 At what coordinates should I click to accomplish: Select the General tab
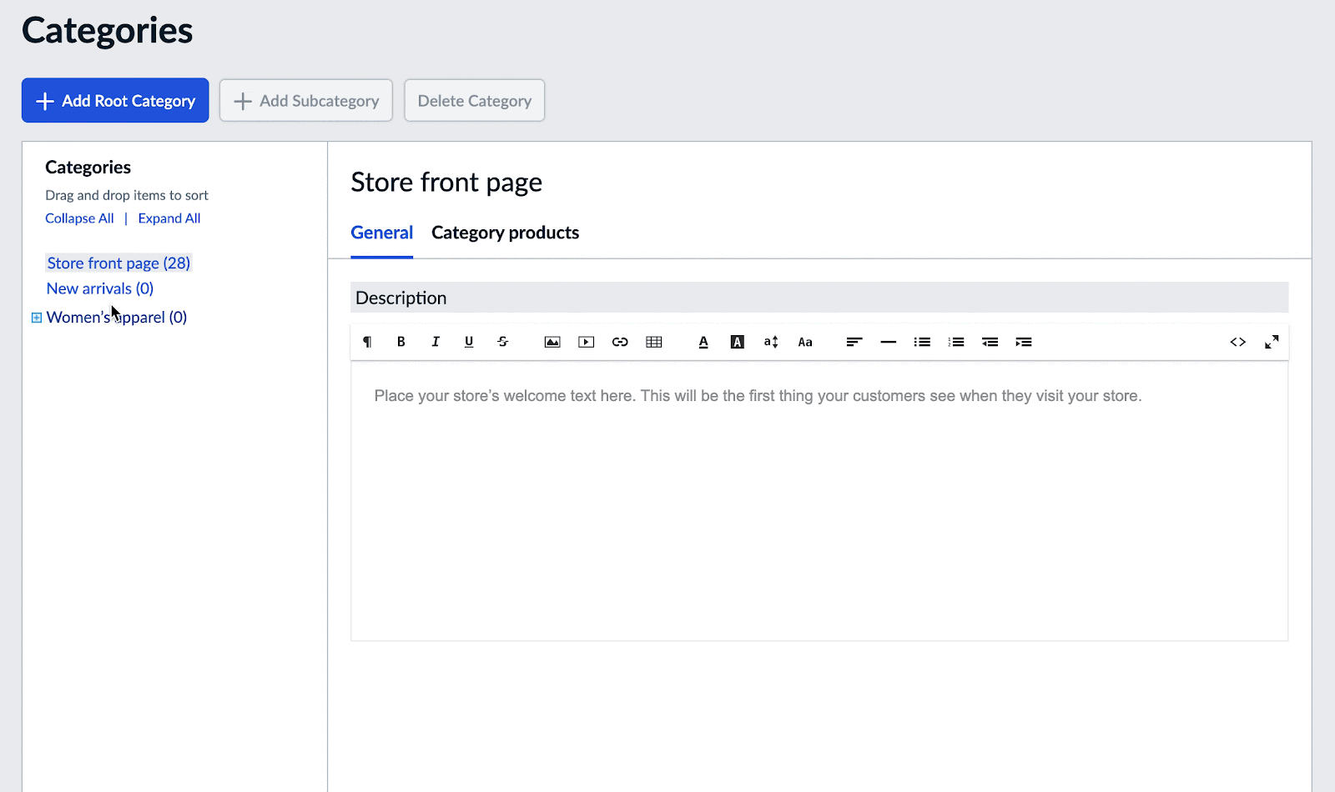381,233
